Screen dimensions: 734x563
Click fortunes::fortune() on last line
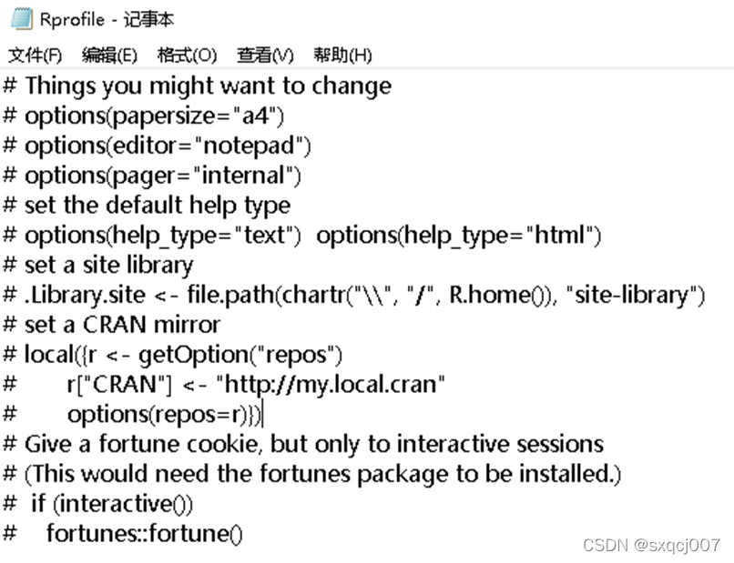click(x=145, y=534)
